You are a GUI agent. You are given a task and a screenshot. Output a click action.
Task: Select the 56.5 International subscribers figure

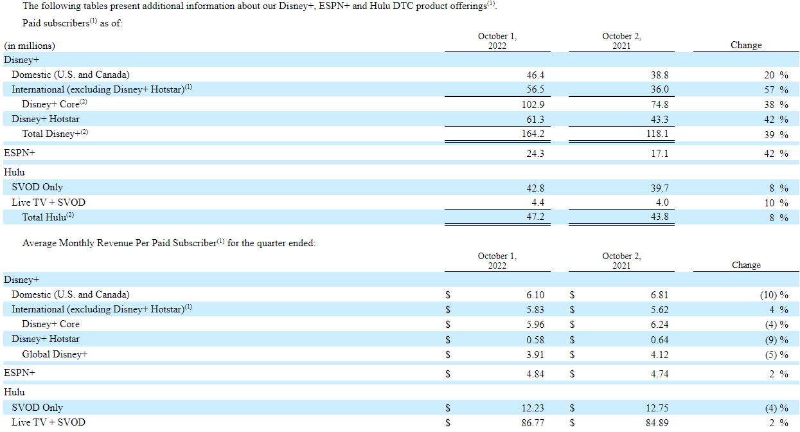(535, 90)
